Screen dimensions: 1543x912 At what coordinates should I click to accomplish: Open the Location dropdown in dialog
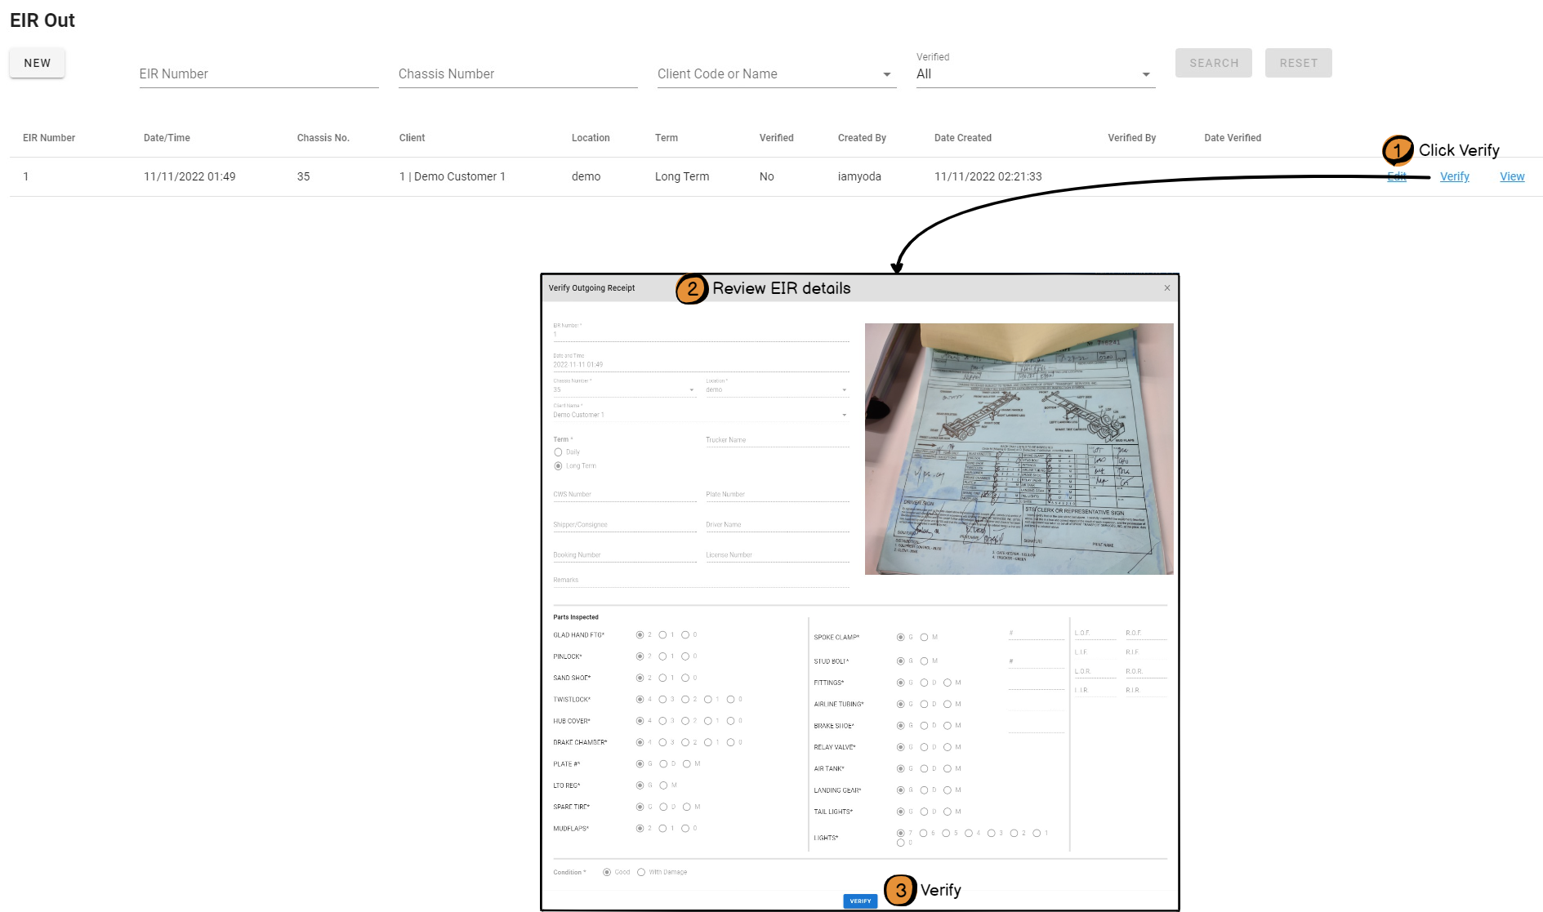point(844,390)
